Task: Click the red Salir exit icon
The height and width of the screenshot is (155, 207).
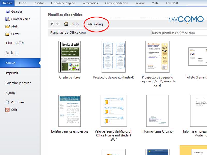Action: 8,110
